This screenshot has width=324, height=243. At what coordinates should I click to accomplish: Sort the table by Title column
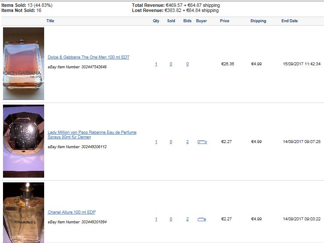tap(50, 21)
